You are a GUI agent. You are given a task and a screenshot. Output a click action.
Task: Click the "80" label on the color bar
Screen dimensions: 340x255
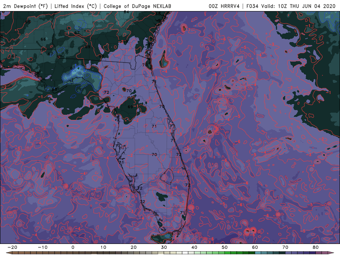tap(316, 247)
